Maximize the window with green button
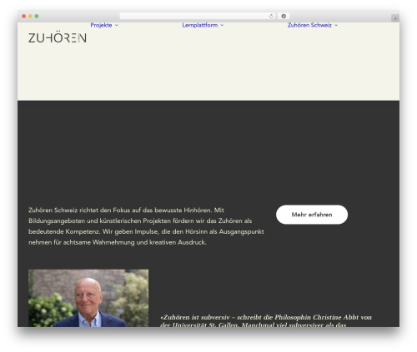 pos(37,16)
